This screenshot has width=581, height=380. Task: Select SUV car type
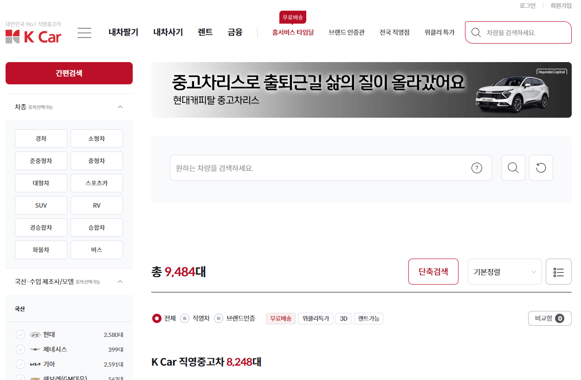coord(41,205)
